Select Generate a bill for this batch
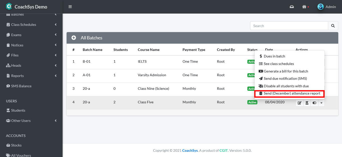Screen dimensions: 342x157 click(286, 71)
